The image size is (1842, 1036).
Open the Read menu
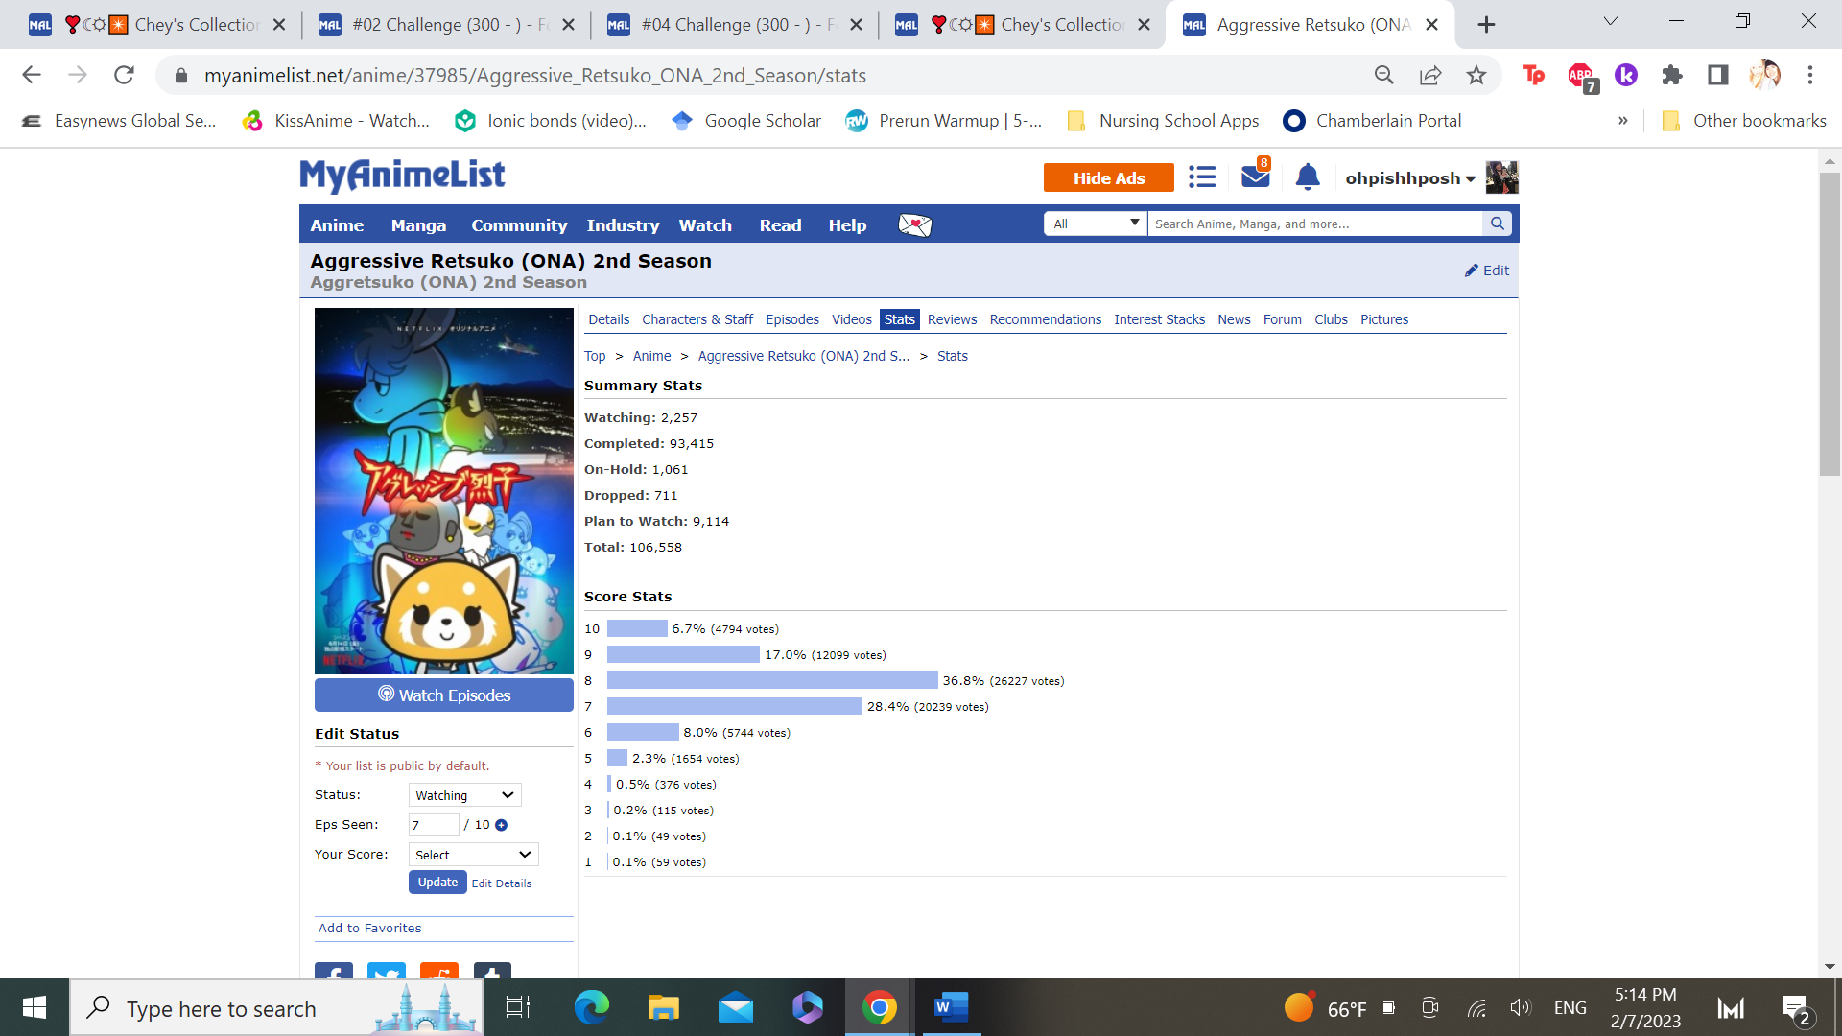[x=780, y=225]
